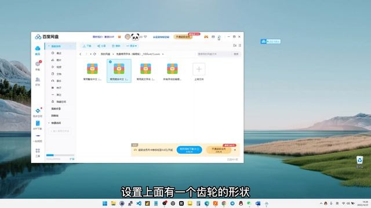
Task: Go to 首页 home in left sidebar
Action: pyautogui.click(x=38, y=50)
